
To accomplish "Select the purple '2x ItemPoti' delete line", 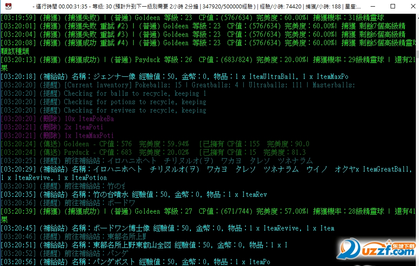I will click(x=52, y=127).
